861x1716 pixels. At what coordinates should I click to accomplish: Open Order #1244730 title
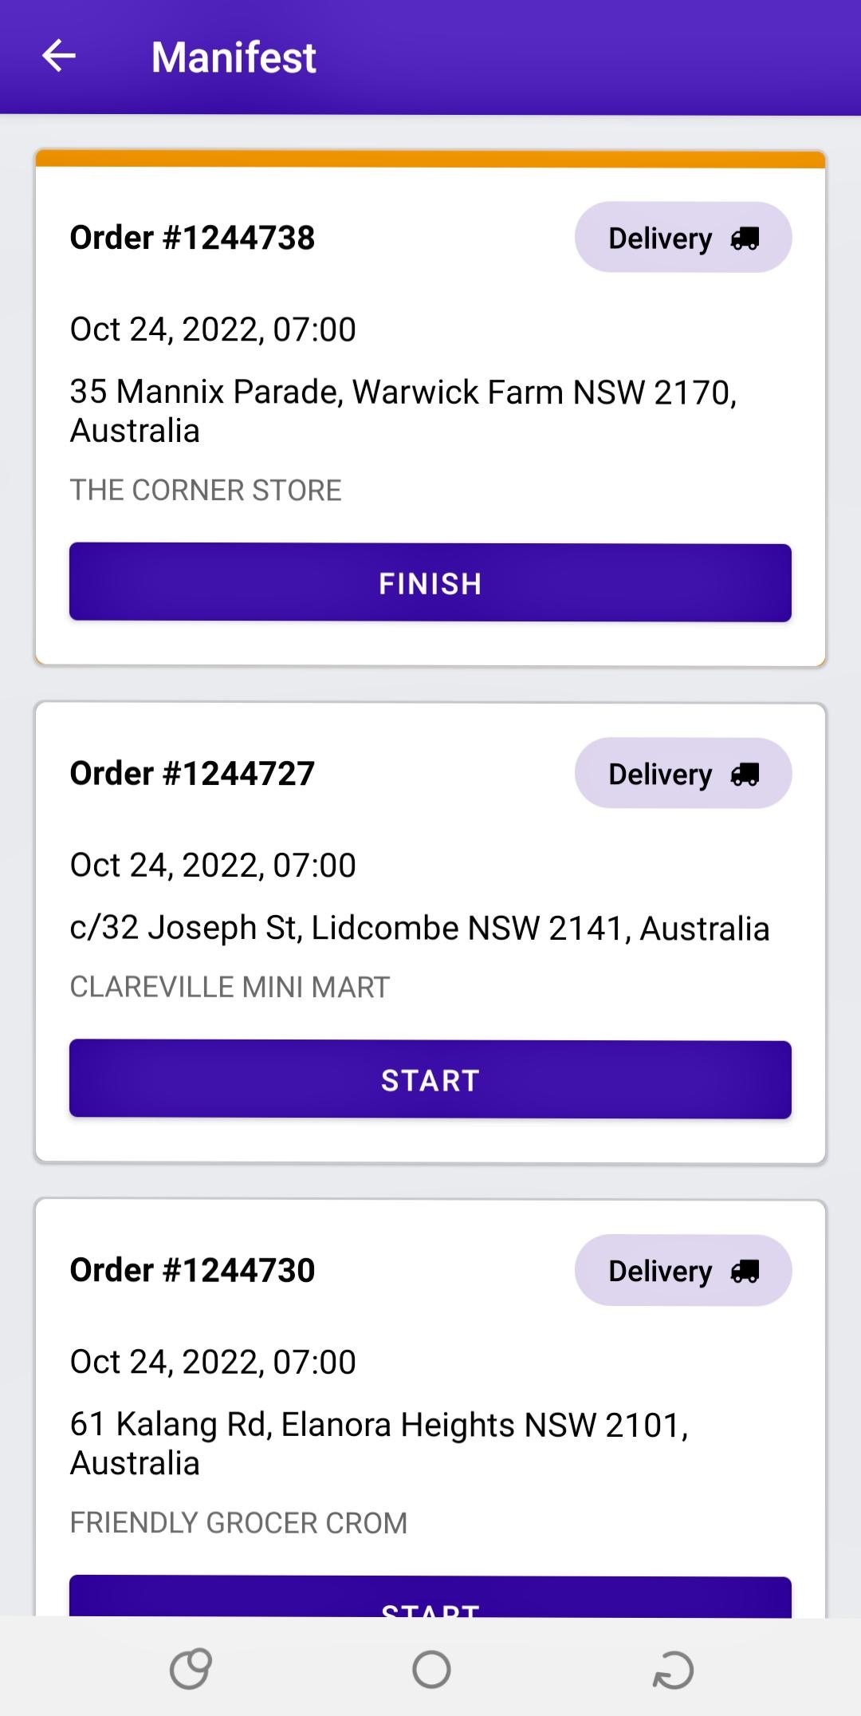(x=192, y=1270)
